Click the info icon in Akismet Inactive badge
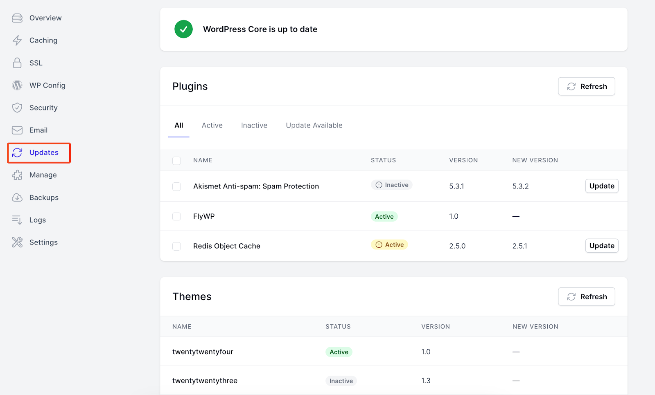The width and height of the screenshot is (655, 395). pos(379,185)
